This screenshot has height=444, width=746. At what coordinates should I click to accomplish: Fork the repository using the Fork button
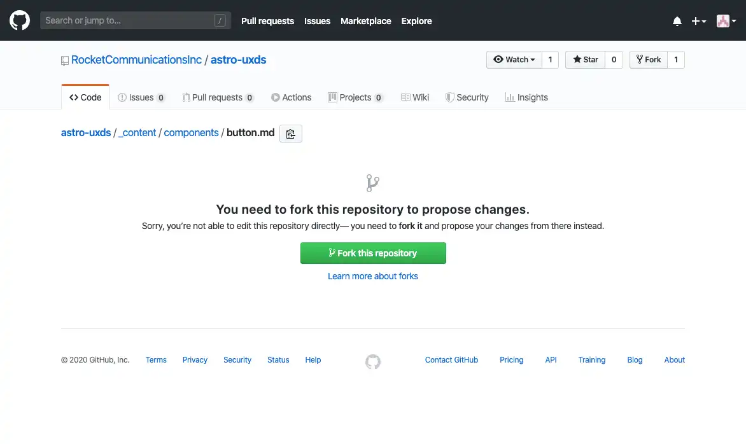pyautogui.click(x=647, y=59)
